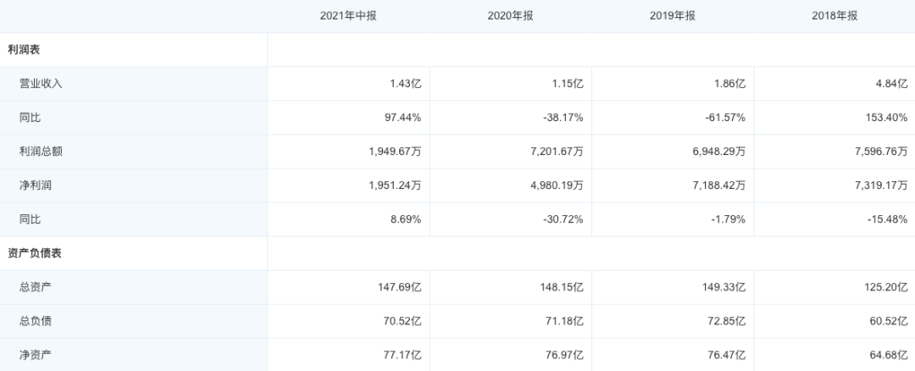
Task: Select the 1.43亿 revenue value
Action: [x=403, y=84]
